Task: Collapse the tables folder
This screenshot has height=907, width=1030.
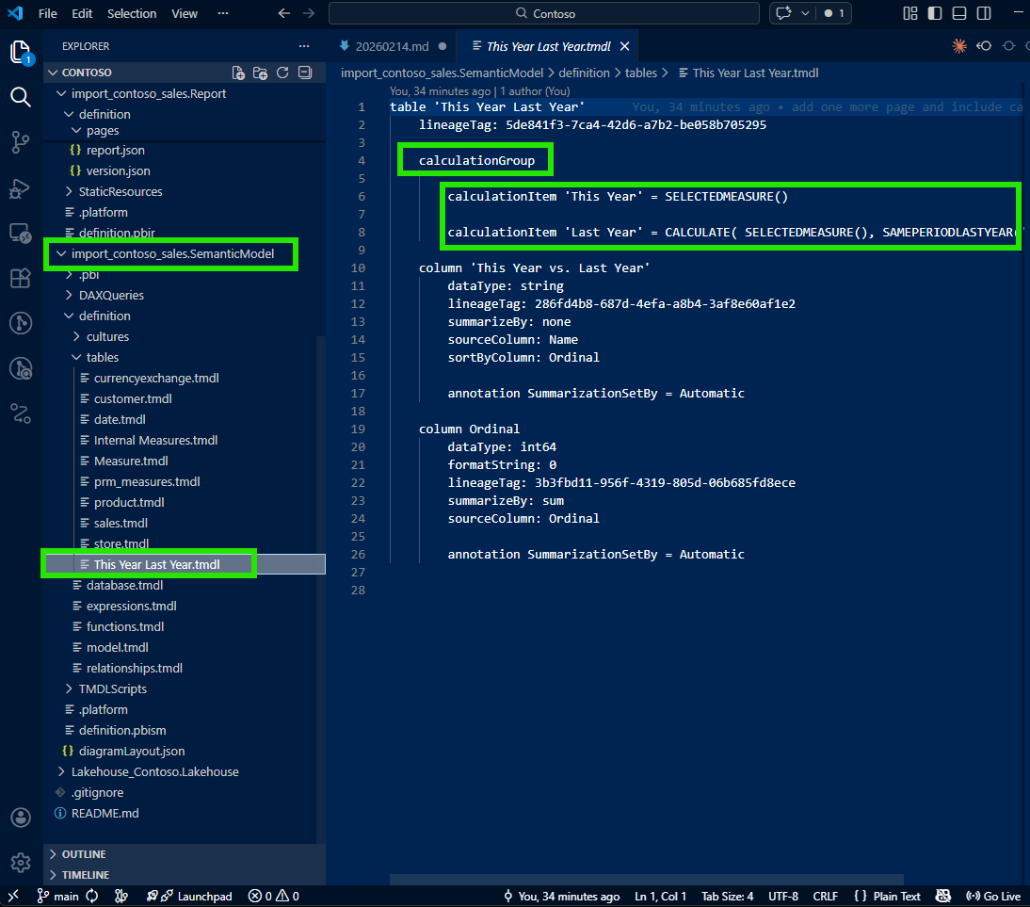Action: 103,357
